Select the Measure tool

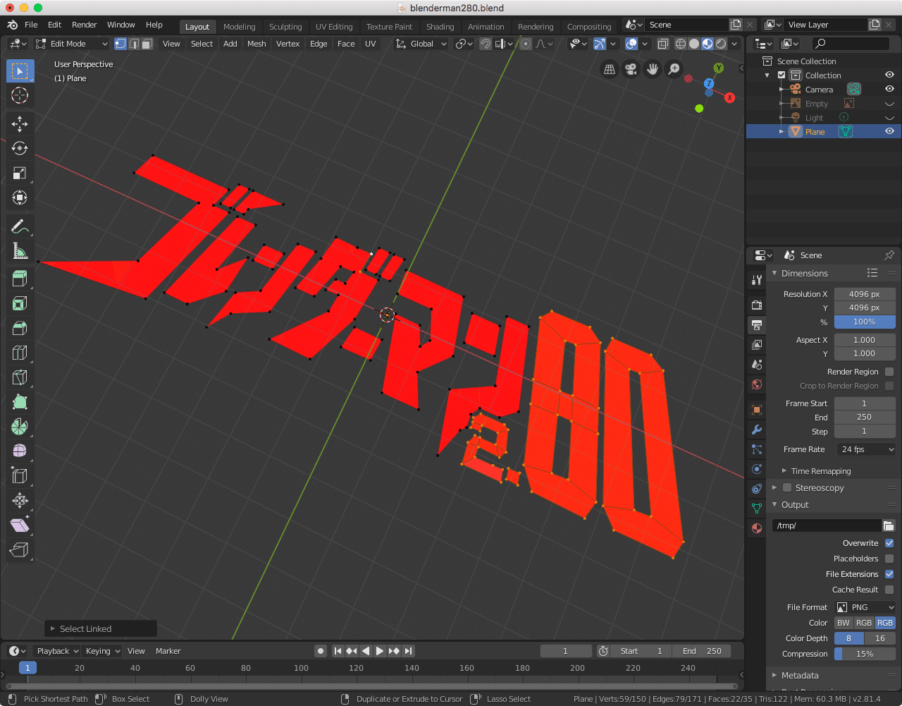pyautogui.click(x=20, y=251)
